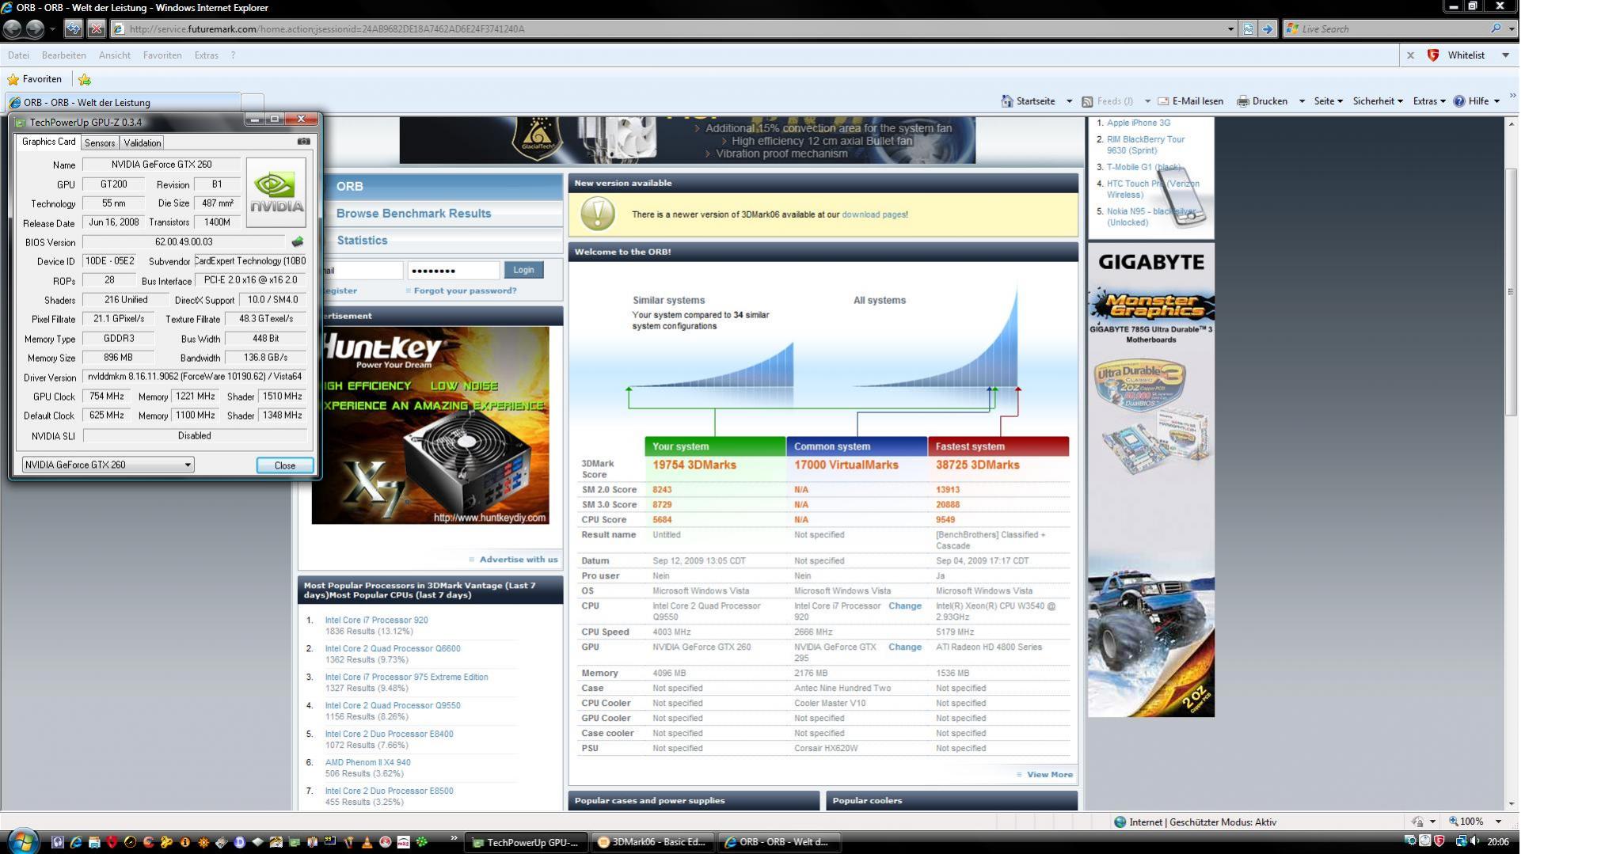Click the Forgot your password link
The width and height of the screenshot is (1620, 854).
click(x=465, y=290)
